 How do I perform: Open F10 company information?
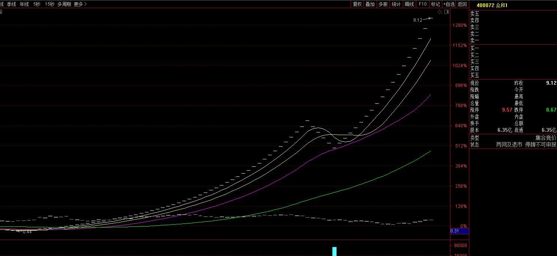pos(422,4)
